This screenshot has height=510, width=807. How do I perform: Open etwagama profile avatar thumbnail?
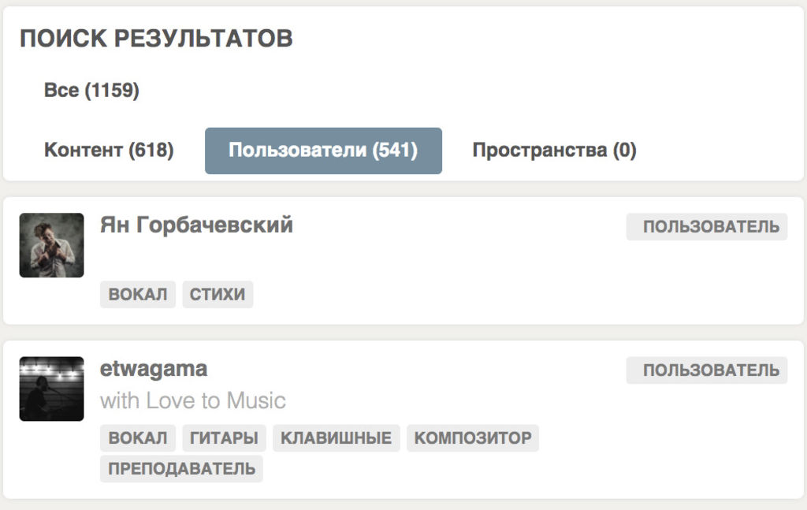[51, 389]
